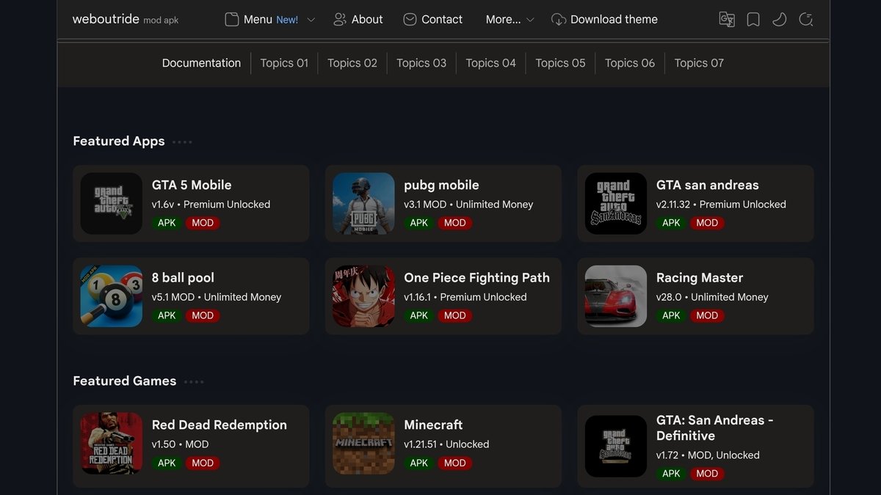Open the 8 ball pool icon
The image size is (881, 495).
point(111,296)
